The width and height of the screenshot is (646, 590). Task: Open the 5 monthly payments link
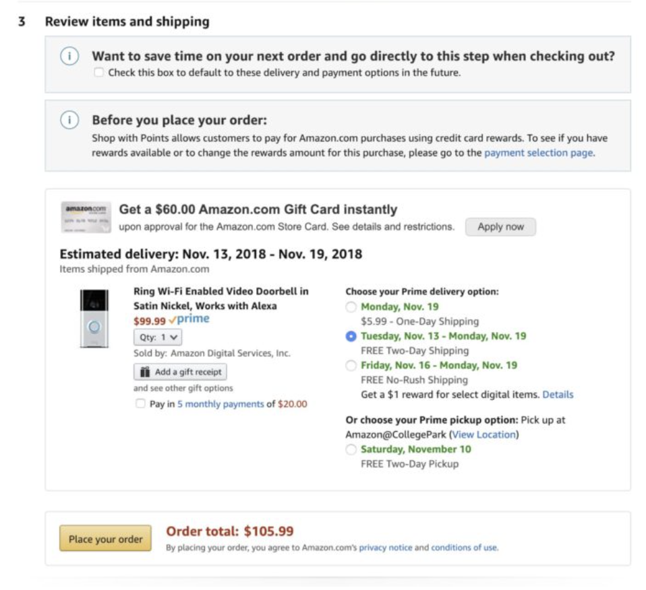tap(221, 404)
